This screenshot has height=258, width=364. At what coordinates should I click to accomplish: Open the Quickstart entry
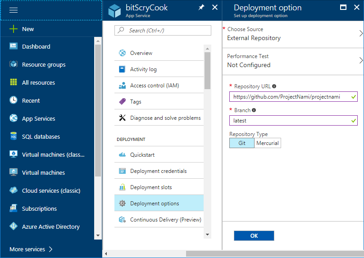click(159, 155)
